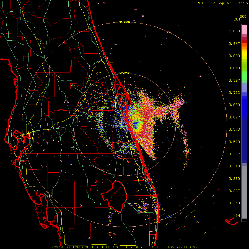Click the TH threshold label

coord(238,216)
